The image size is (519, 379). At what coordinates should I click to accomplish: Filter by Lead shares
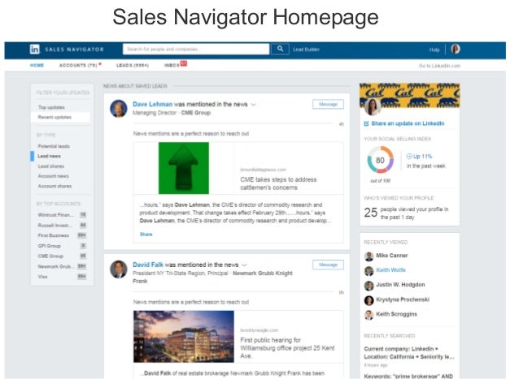51,166
